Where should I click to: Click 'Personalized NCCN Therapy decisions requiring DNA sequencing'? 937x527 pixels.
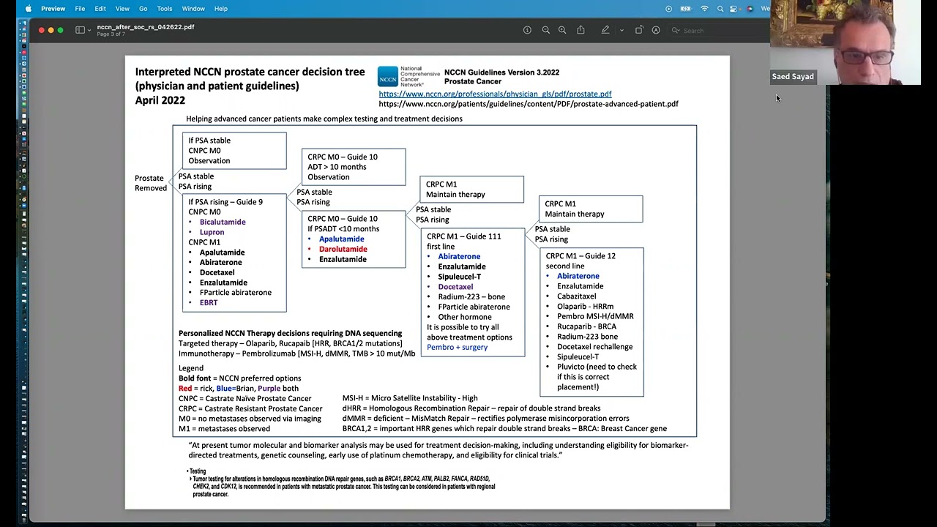click(x=290, y=333)
